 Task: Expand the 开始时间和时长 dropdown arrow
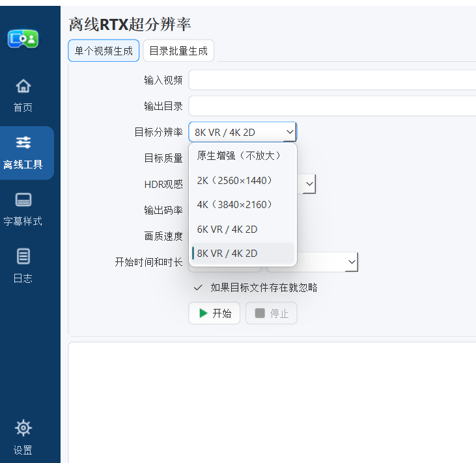[x=352, y=262]
